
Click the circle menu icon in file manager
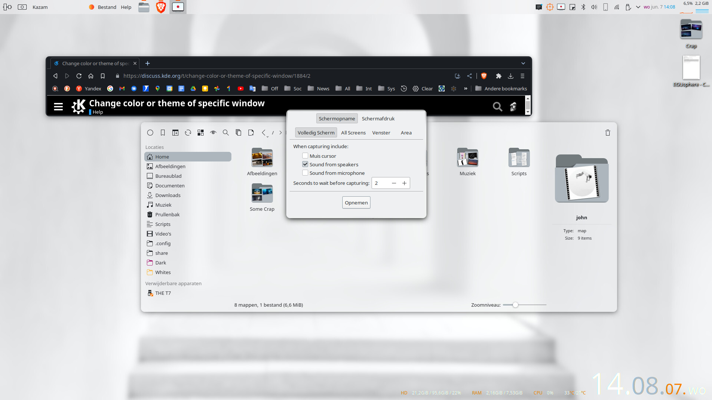click(x=150, y=133)
